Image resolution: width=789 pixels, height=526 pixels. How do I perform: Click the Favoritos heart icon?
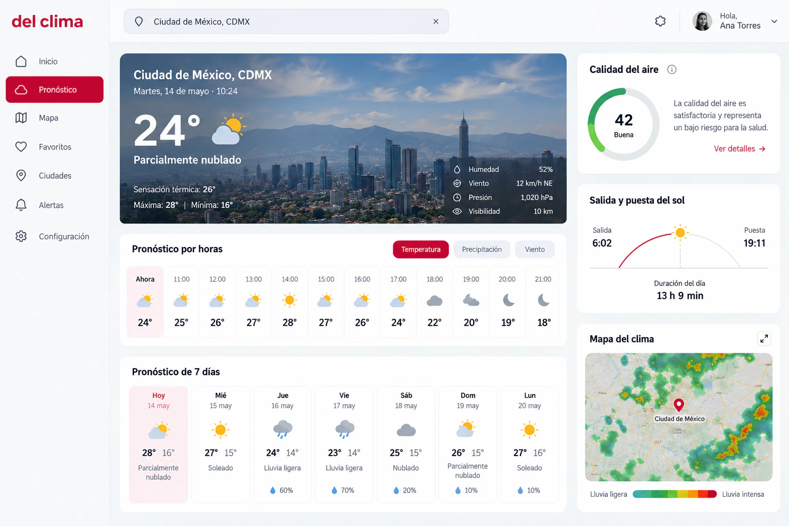click(x=21, y=147)
